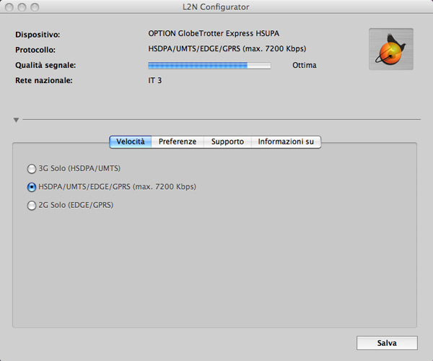
Task: Click the Protocollo value next to its label
Action: (x=227, y=48)
